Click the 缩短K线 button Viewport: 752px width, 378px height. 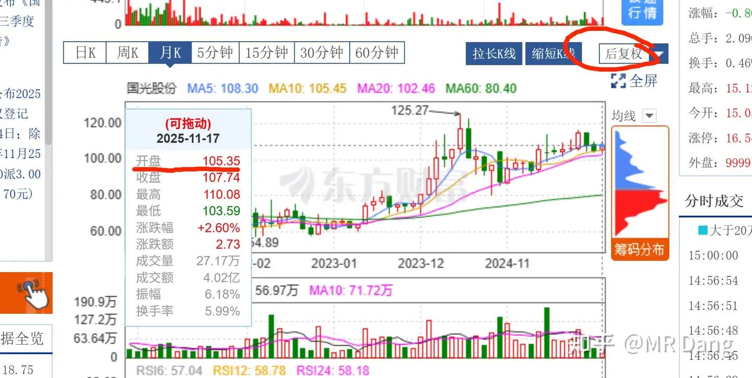click(553, 54)
